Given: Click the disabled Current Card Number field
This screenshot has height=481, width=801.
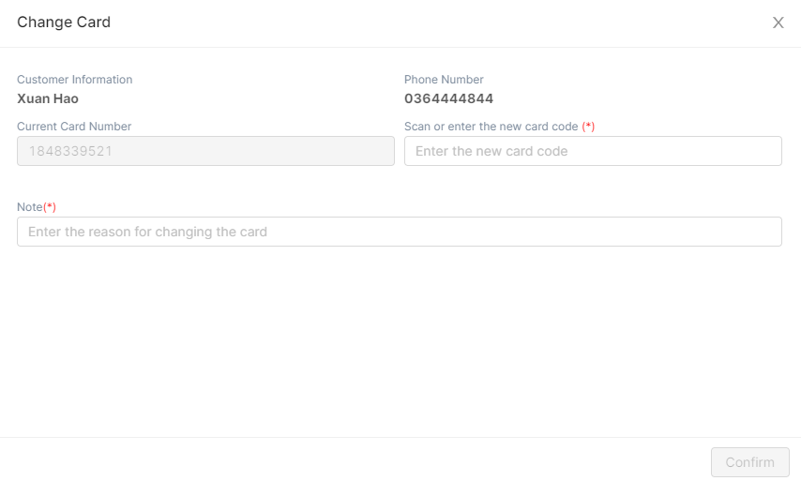Looking at the screenshot, I should pos(205,151).
